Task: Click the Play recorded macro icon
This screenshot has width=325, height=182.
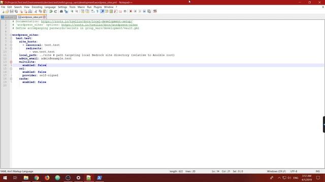Action: (140, 11)
